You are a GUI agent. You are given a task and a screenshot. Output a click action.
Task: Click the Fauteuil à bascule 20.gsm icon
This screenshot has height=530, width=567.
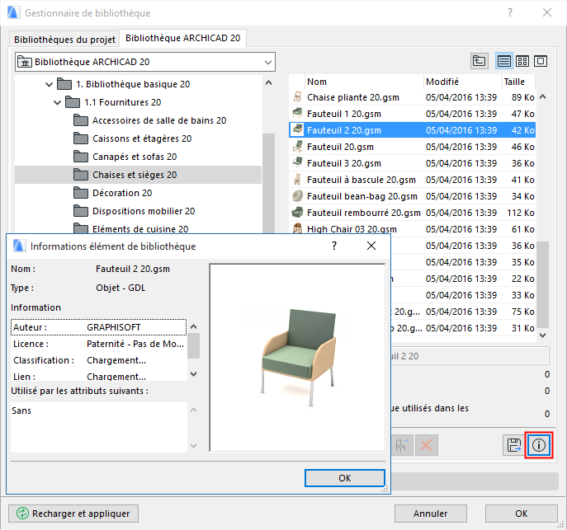point(297,180)
